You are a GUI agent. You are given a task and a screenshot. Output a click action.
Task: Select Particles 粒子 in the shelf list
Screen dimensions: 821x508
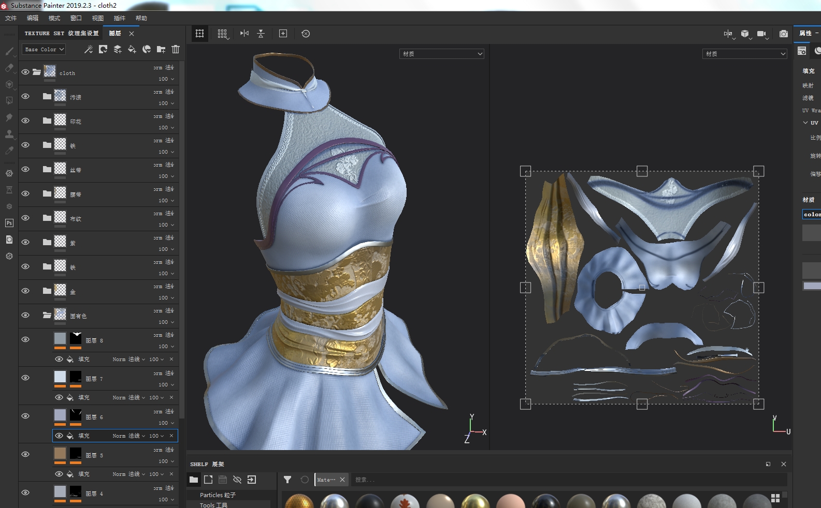218,495
